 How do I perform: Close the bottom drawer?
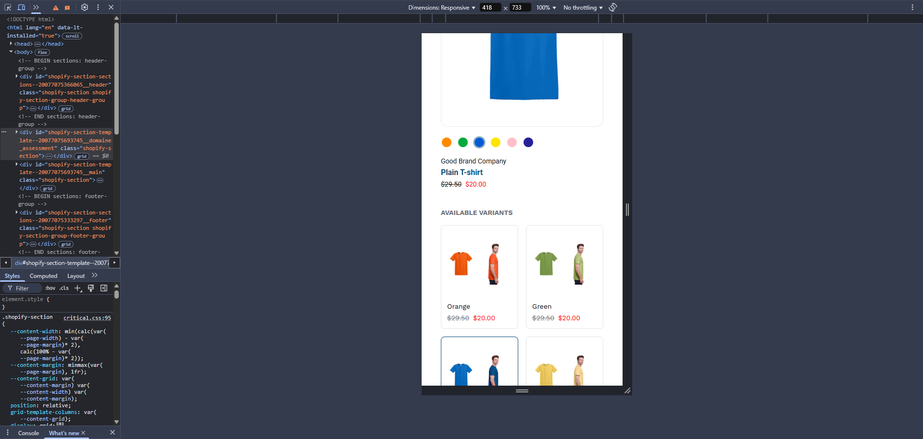click(112, 433)
